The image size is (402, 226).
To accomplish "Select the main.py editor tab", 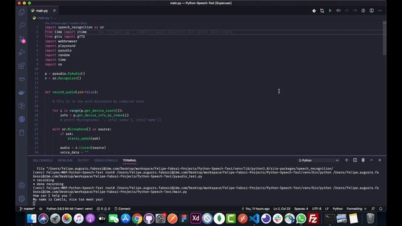I will (43, 11).
